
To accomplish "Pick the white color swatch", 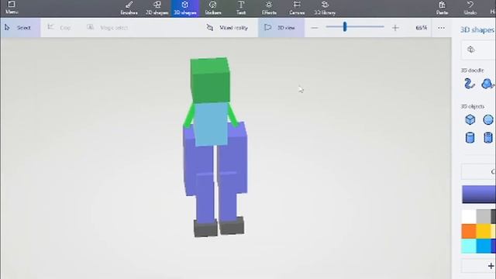I will point(469,217).
